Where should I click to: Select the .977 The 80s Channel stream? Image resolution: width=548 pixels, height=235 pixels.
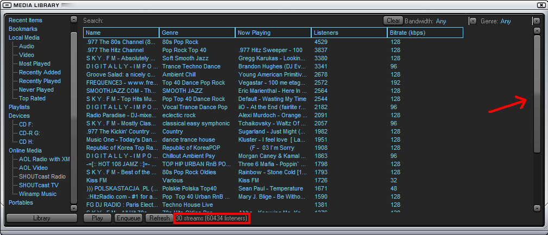(121, 42)
